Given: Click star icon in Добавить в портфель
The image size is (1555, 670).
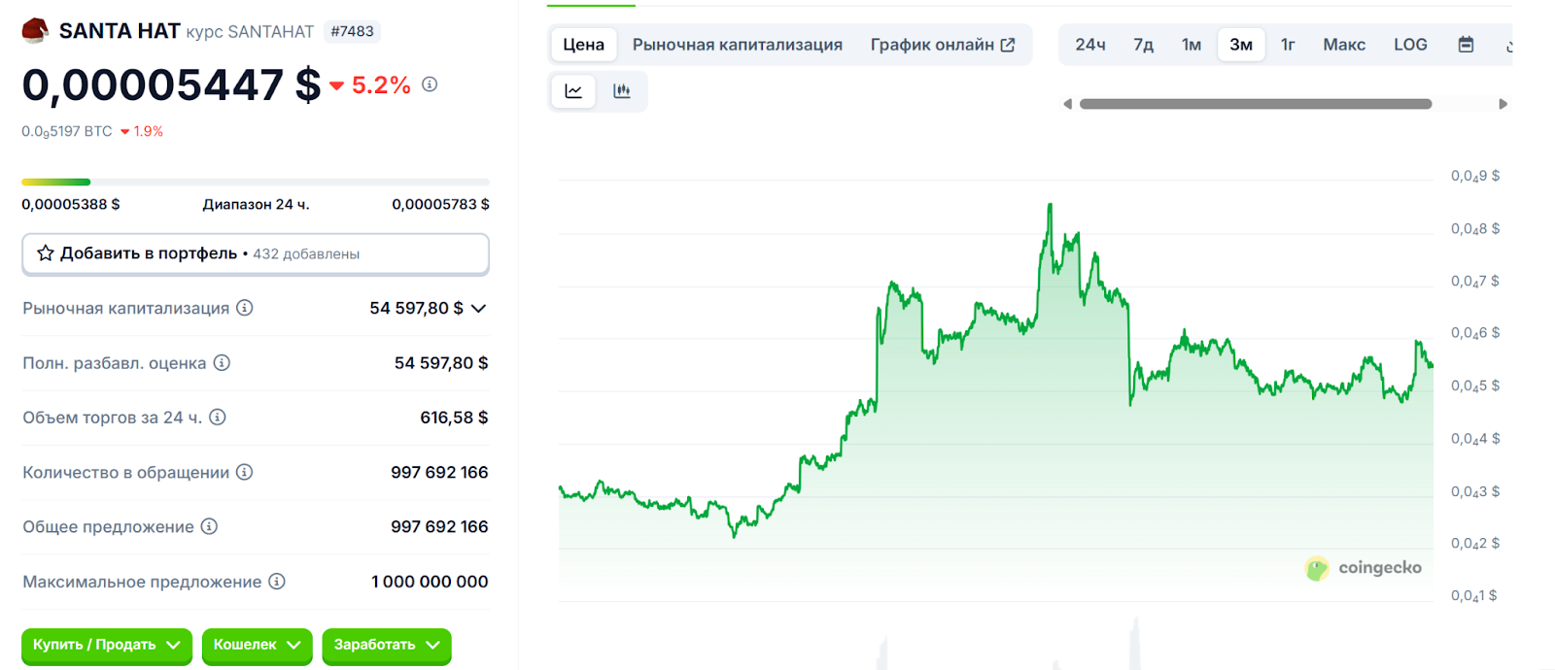Looking at the screenshot, I should [x=45, y=253].
